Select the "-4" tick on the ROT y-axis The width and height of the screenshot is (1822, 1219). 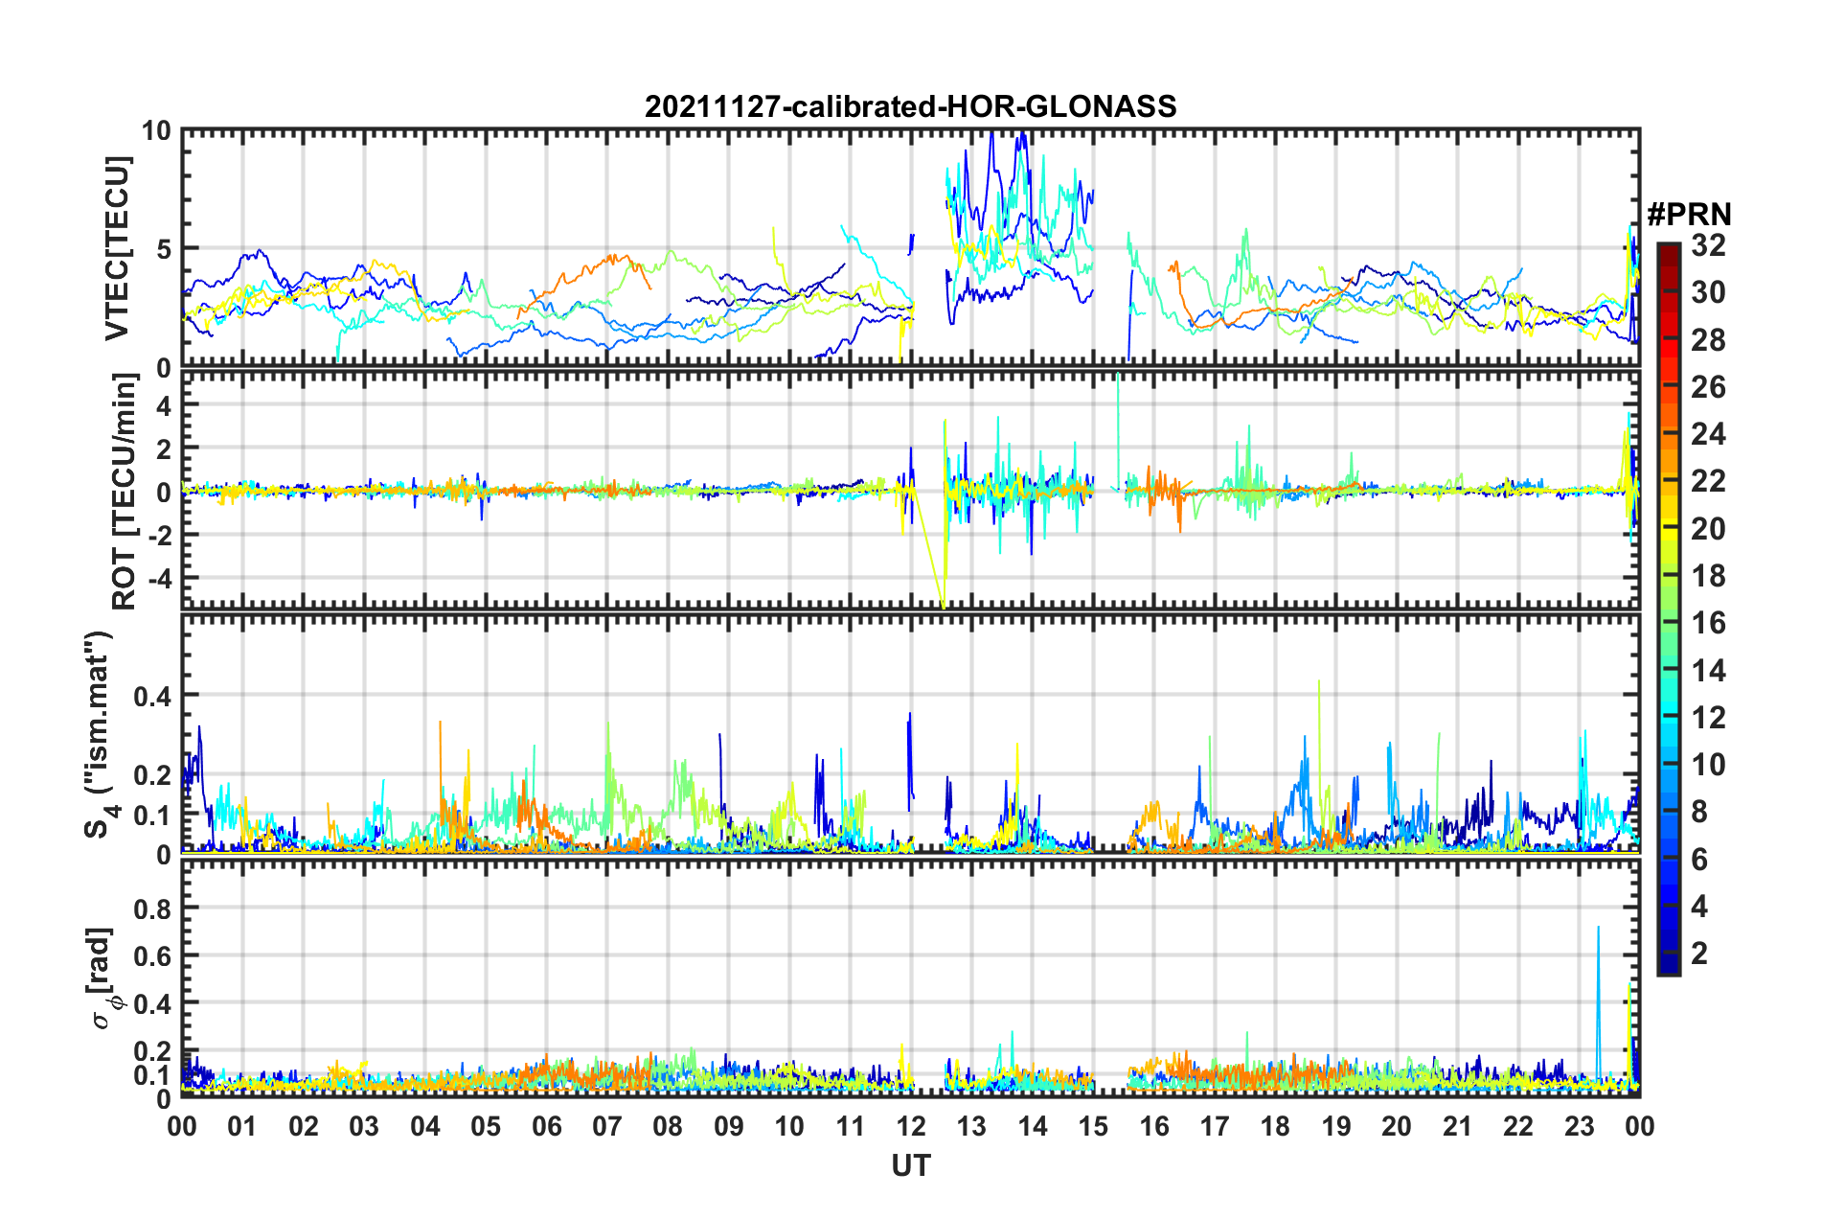coord(159,579)
